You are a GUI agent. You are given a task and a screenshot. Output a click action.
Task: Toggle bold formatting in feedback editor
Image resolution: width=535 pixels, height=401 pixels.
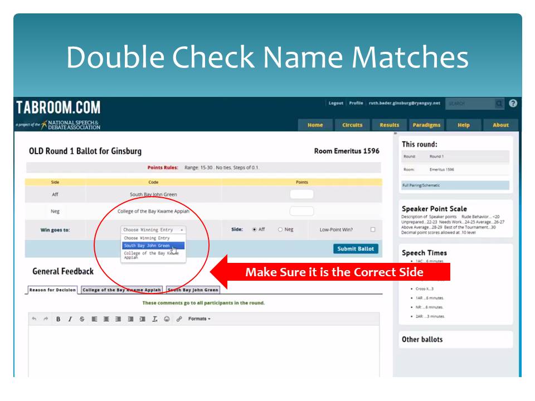click(58, 319)
